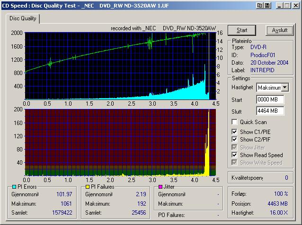Screen dimensions: 302x225
Task: Click the yellow PI Failures color swatch
Action: (x=88, y=187)
